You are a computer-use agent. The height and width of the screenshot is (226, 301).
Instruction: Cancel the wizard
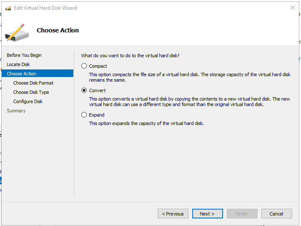277,213
